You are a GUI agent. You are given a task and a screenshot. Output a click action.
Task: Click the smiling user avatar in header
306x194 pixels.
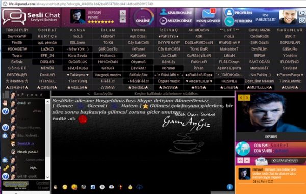[x=288, y=17]
